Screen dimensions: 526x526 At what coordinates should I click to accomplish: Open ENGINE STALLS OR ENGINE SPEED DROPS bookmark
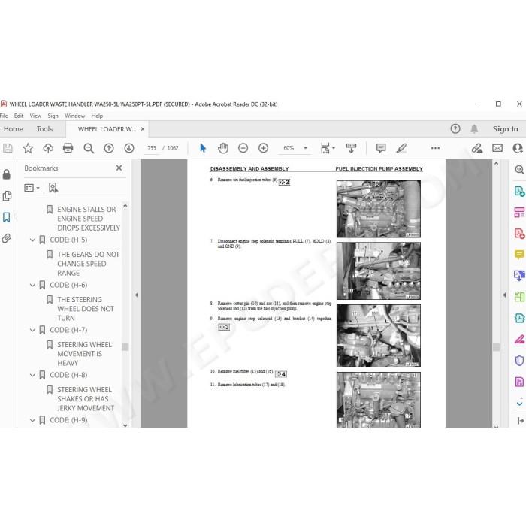pos(89,219)
